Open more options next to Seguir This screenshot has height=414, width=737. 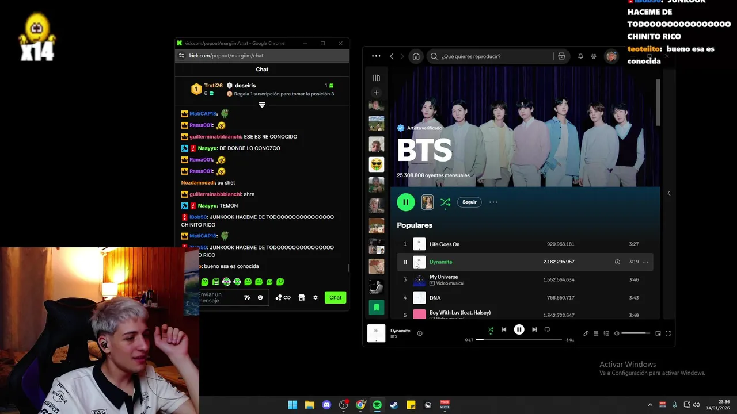click(x=493, y=202)
